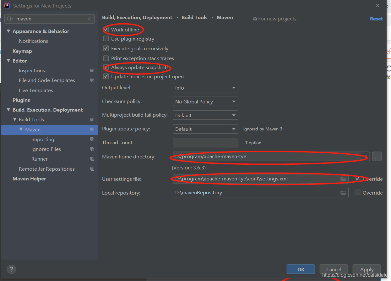Toggle Always update snapshots checkbox
This screenshot has width=391, height=281.
pyautogui.click(x=106, y=68)
